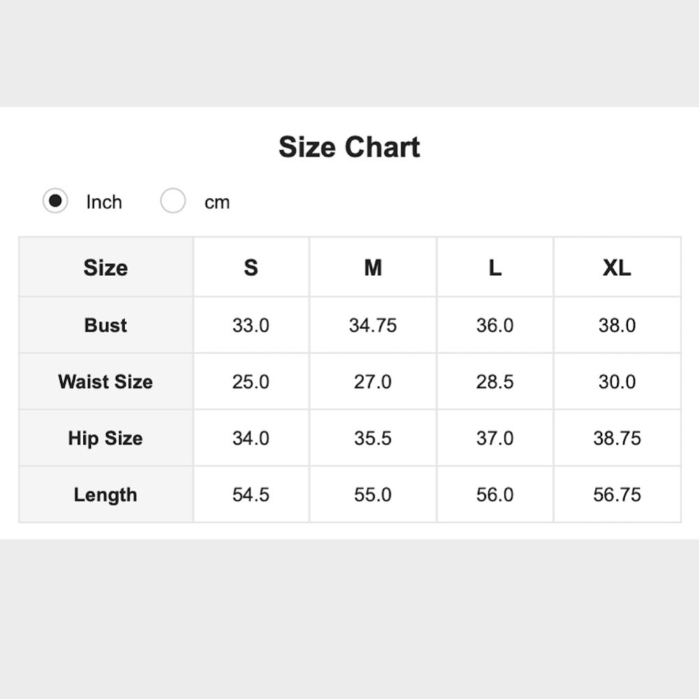The width and height of the screenshot is (699, 699).
Task: Click the "Inch" unit label
Action: [103, 202]
